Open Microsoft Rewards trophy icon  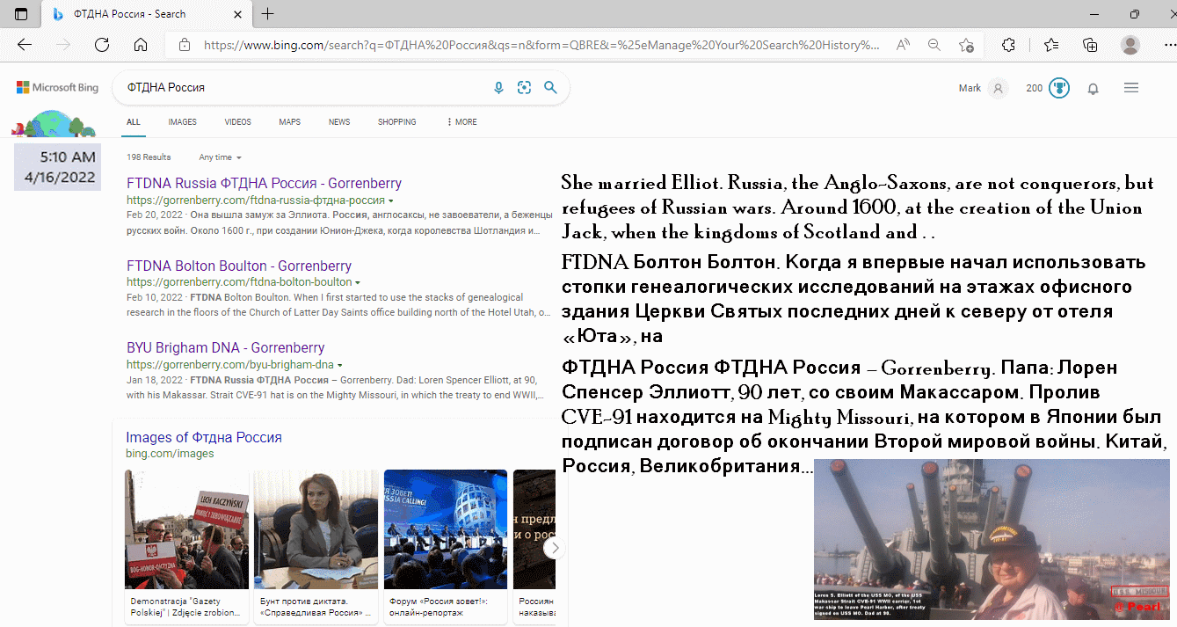[x=1059, y=88]
